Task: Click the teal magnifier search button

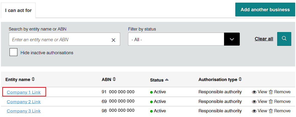Action: coord(284,39)
